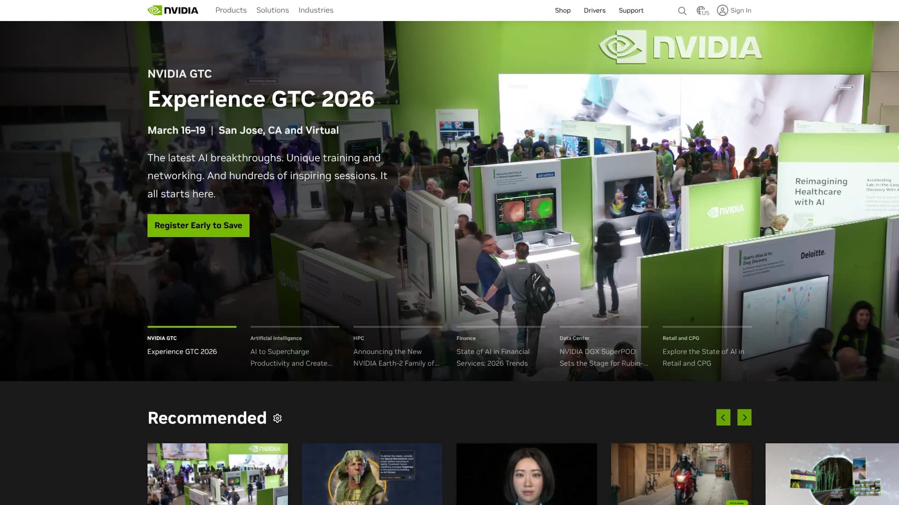Screen dimensions: 899x505
Task: Open the GTC show floor recommended thumbnail
Action: [x=218, y=474]
